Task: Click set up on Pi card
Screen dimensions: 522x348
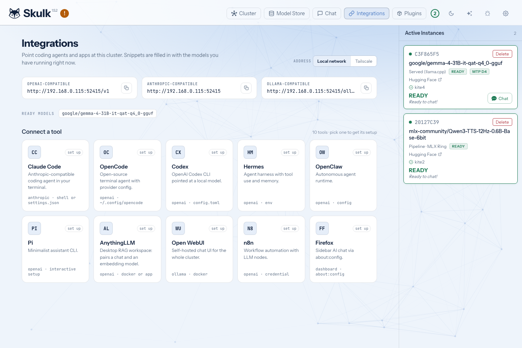Action: pos(74,229)
